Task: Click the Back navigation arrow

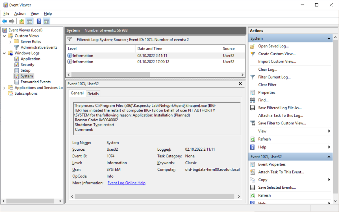Action: click(5, 21)
